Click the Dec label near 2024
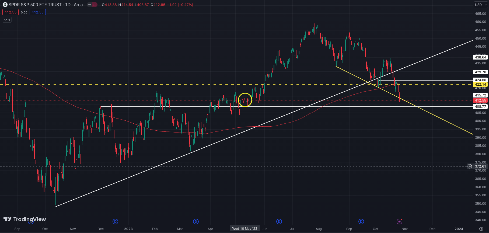The width and height of the screenshot is (489, 233). click(432, 229)
